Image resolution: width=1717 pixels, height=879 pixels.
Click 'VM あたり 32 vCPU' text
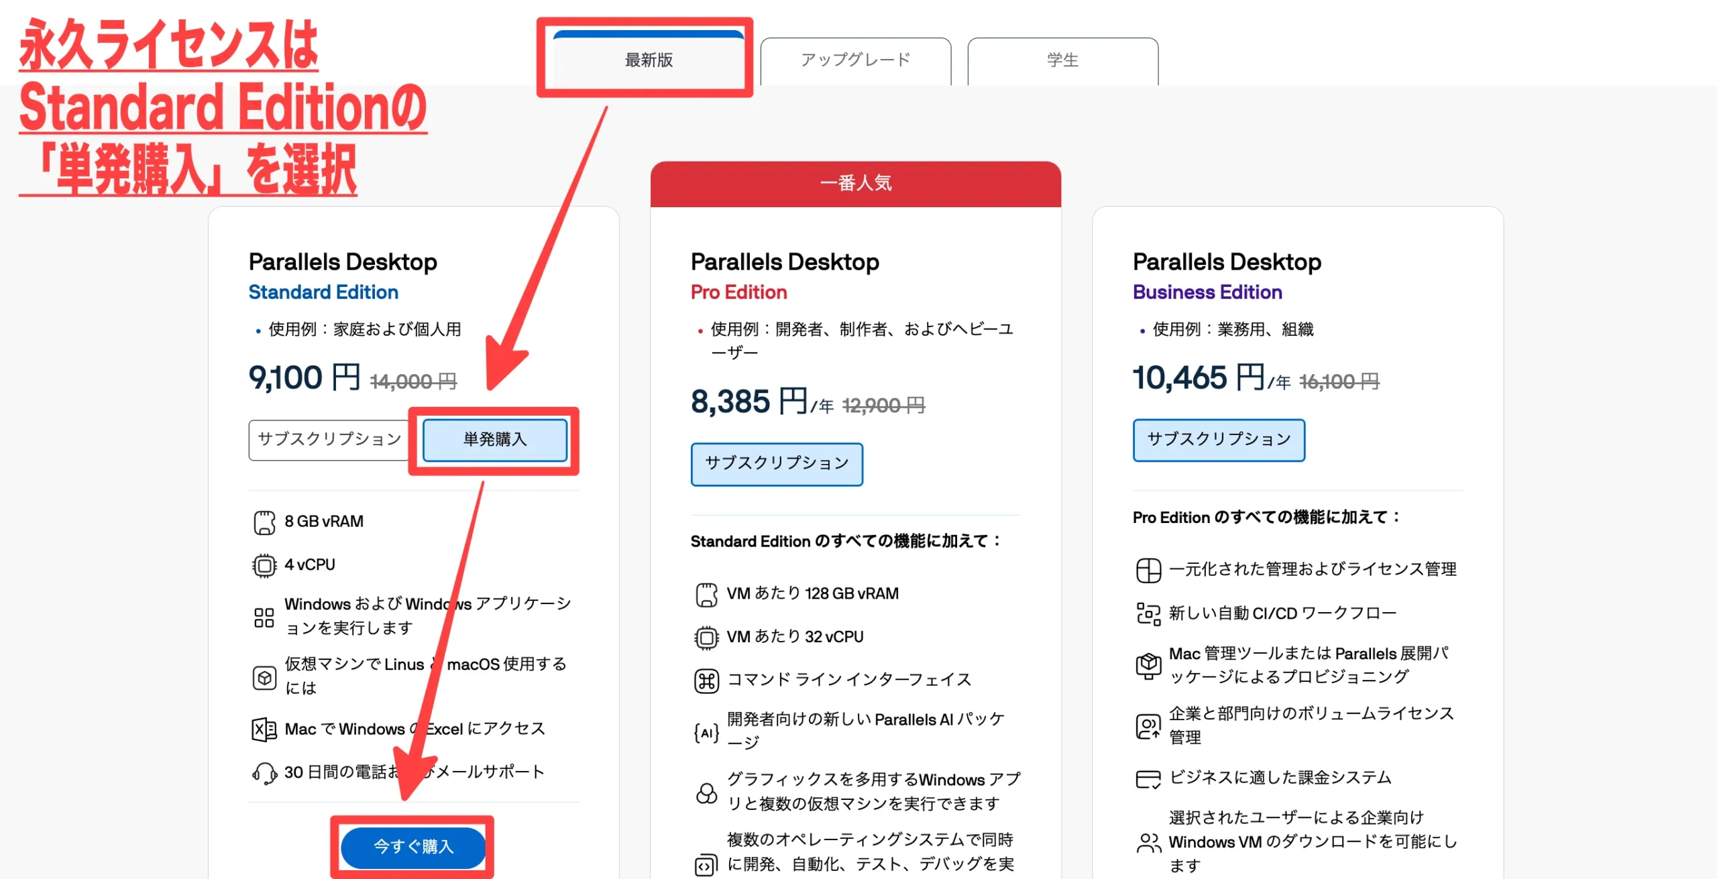[795, 636]
